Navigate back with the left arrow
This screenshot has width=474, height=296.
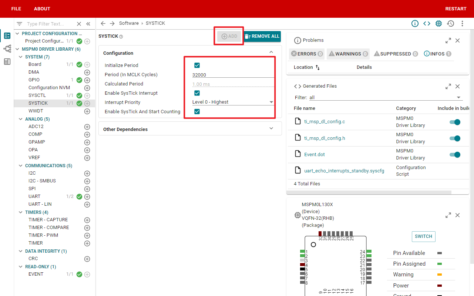(103, 23)
